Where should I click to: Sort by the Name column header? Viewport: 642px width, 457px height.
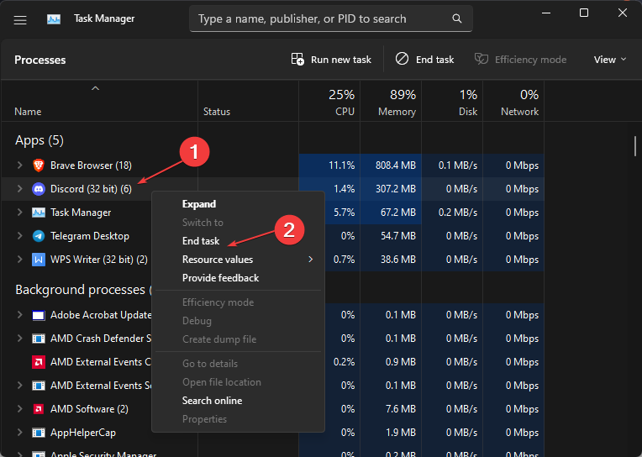pyautogui.click(x=99, y=101)
